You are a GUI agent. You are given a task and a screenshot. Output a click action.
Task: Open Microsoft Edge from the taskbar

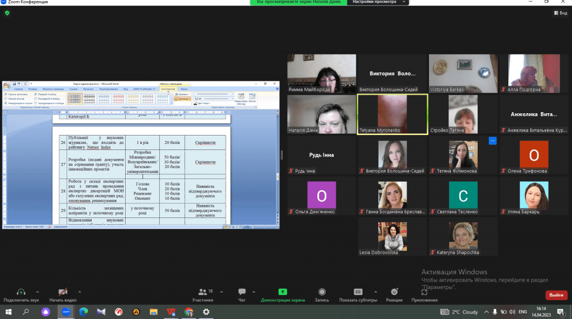[x=83, y=312]
